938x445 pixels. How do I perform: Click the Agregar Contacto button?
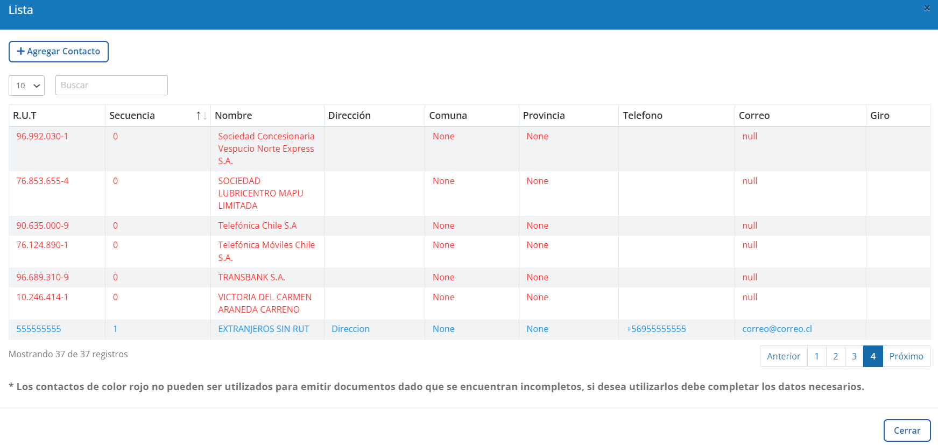(x=59, y=52)
